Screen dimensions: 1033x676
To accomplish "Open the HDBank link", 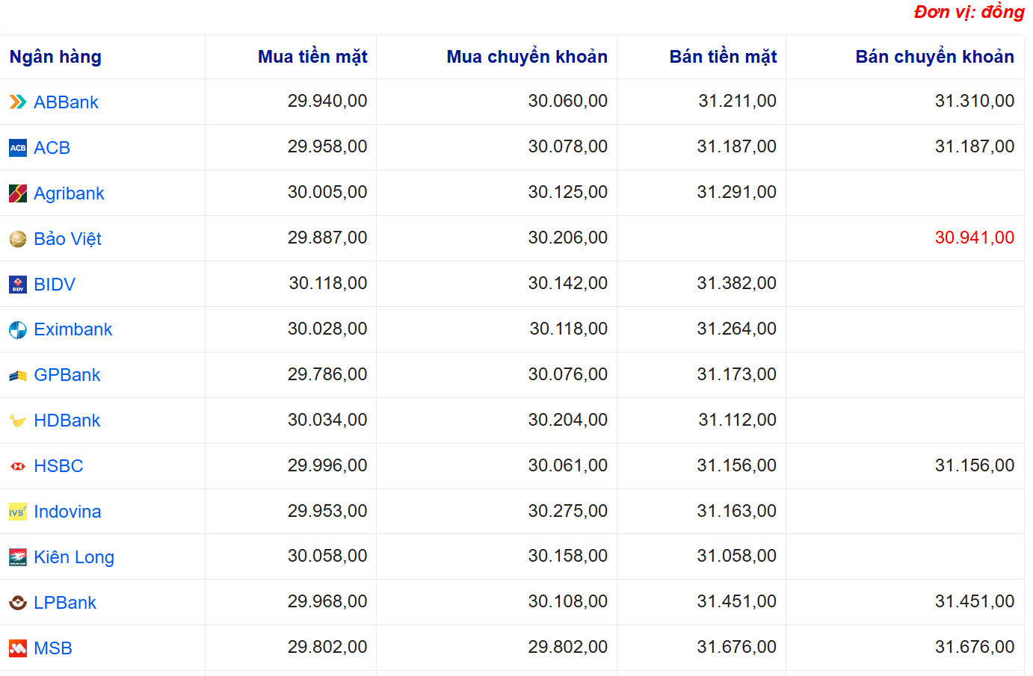I will [x=67, y=421].
